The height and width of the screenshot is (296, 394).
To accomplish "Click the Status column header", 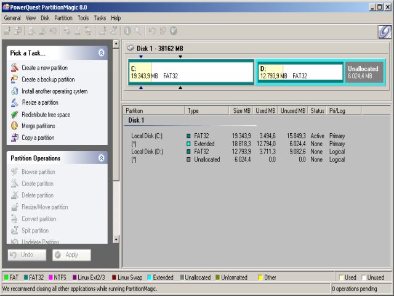I will (x=317, y=110).
